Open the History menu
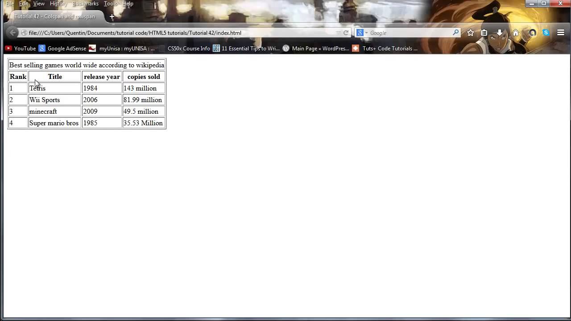This screenshot has height=321, width=571. coord(58,4)
